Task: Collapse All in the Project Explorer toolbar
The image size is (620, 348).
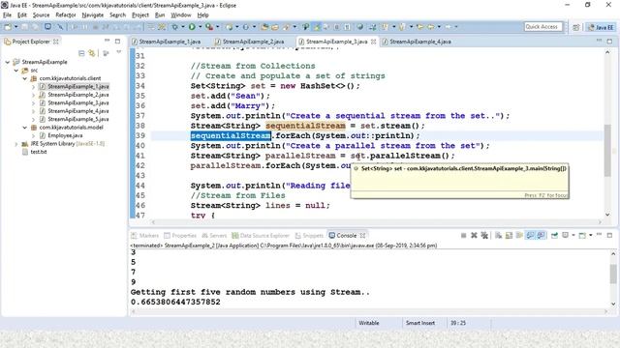Action: 81,53
